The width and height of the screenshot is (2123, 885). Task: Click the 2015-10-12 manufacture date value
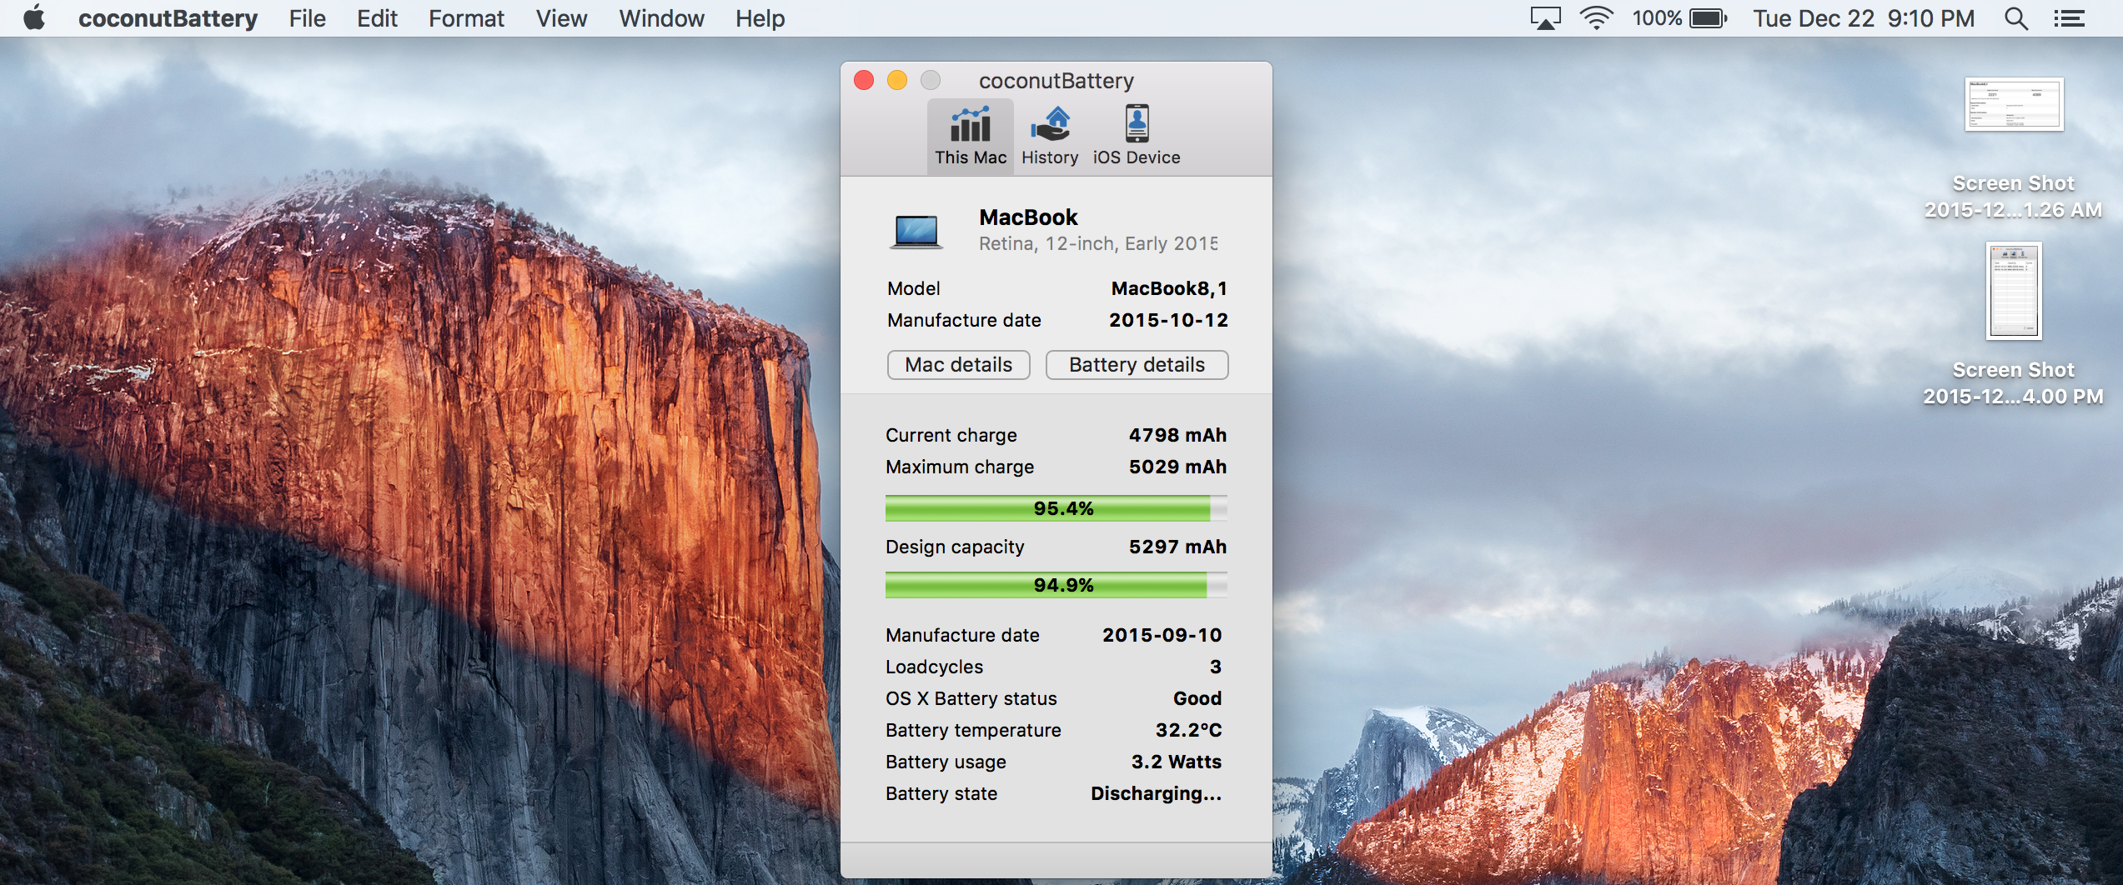pos(1168,320)
